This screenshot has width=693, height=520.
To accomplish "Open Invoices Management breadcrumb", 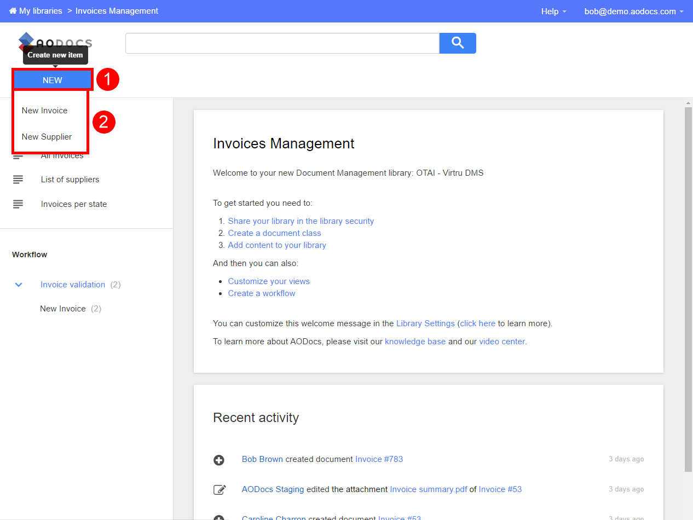I will point(117,11).
